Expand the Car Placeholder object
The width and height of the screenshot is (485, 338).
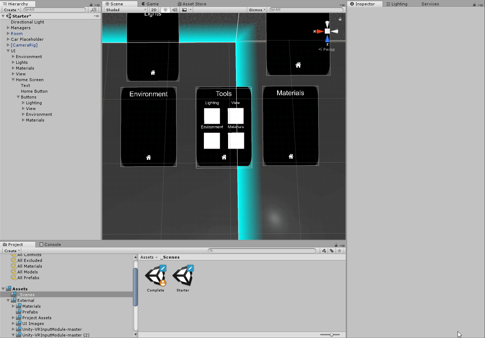pos(8,39)
